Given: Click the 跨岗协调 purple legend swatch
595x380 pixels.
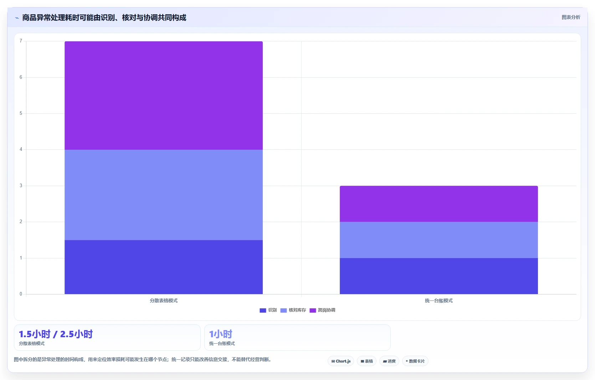Looking at the screenshot, I should 313,310.
